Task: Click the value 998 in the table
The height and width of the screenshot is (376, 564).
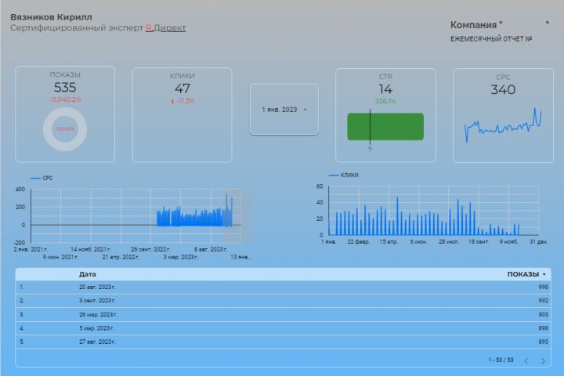Action: 543,287
